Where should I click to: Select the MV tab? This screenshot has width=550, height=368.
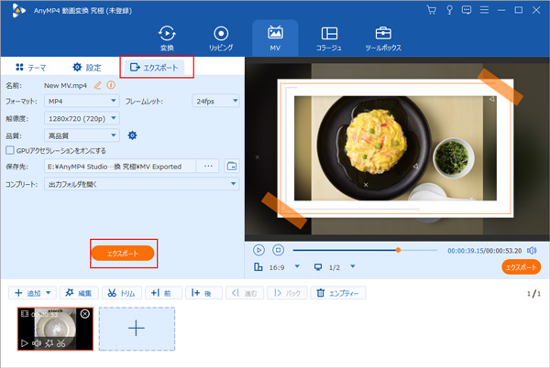275,38
